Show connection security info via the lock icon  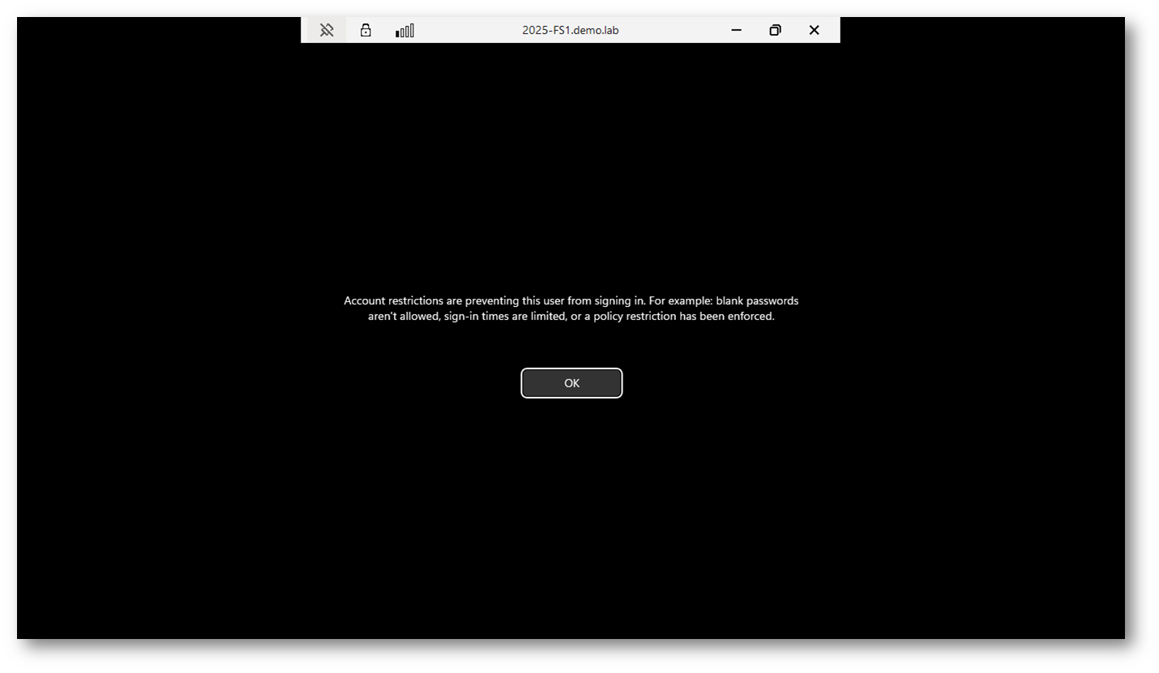click(x=366, y=30)
